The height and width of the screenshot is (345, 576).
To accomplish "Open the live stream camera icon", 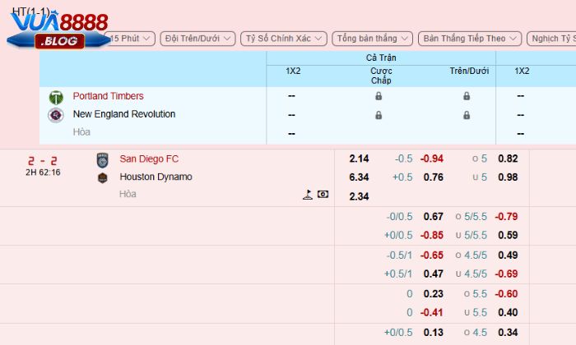I will [x=323, y=195].
